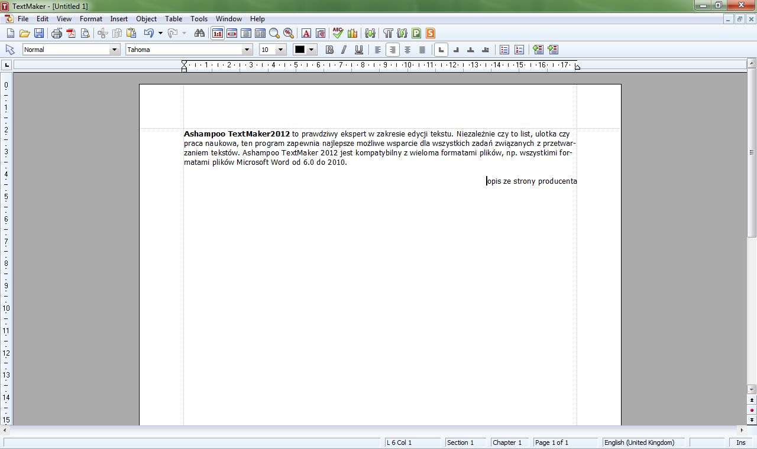Open the undo history dropdown arrow

pyautogui.click(x=160, y=34)
